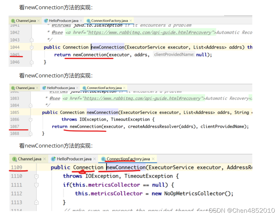Click this.metricsCollector on line 1111
Screen dimensions: 280x216
(106, 185)
